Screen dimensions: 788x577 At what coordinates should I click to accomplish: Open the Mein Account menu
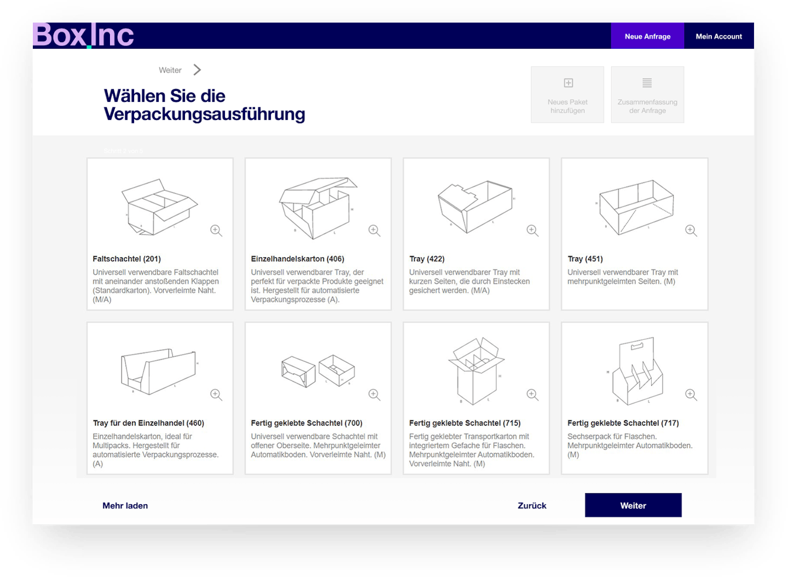(719, 36)
